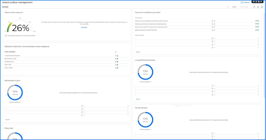Click View all in Living off the land binaries
266x140 pixels.
[138, 99]
